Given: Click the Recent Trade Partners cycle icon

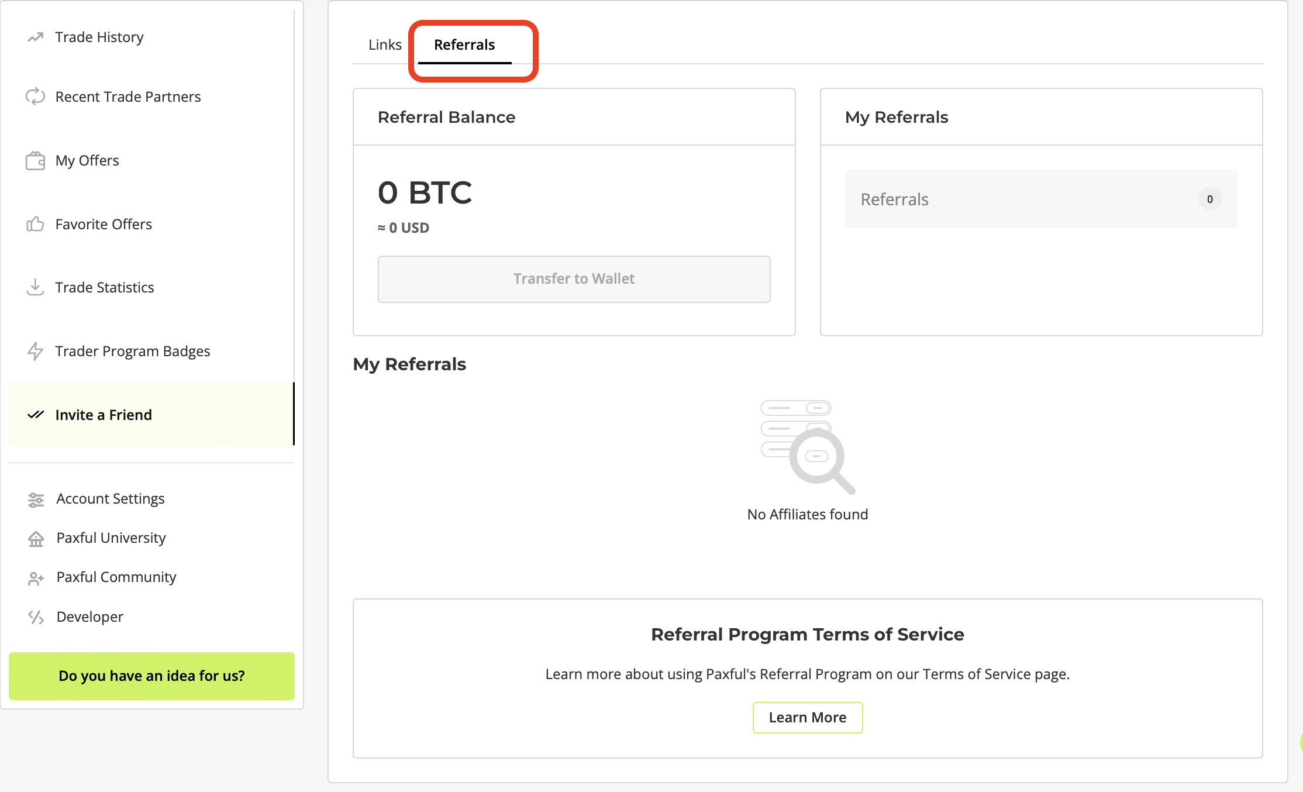Looking at the screenshot, I should pos(35,97).
